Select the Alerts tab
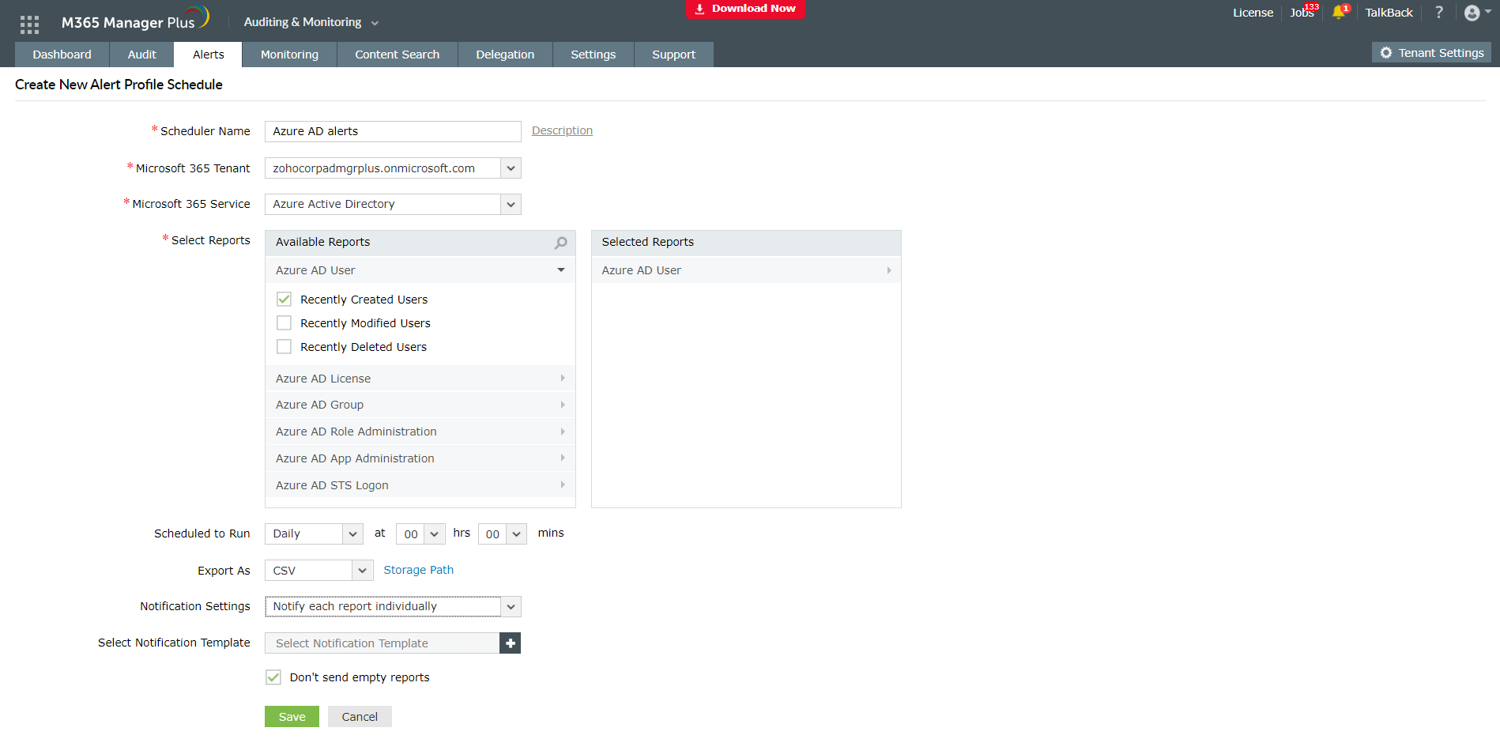 click(209, 55)
